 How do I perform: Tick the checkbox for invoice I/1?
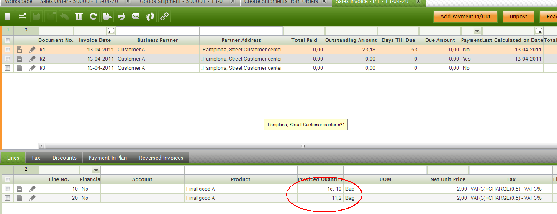pyautogui.click(x=8, y=49)
